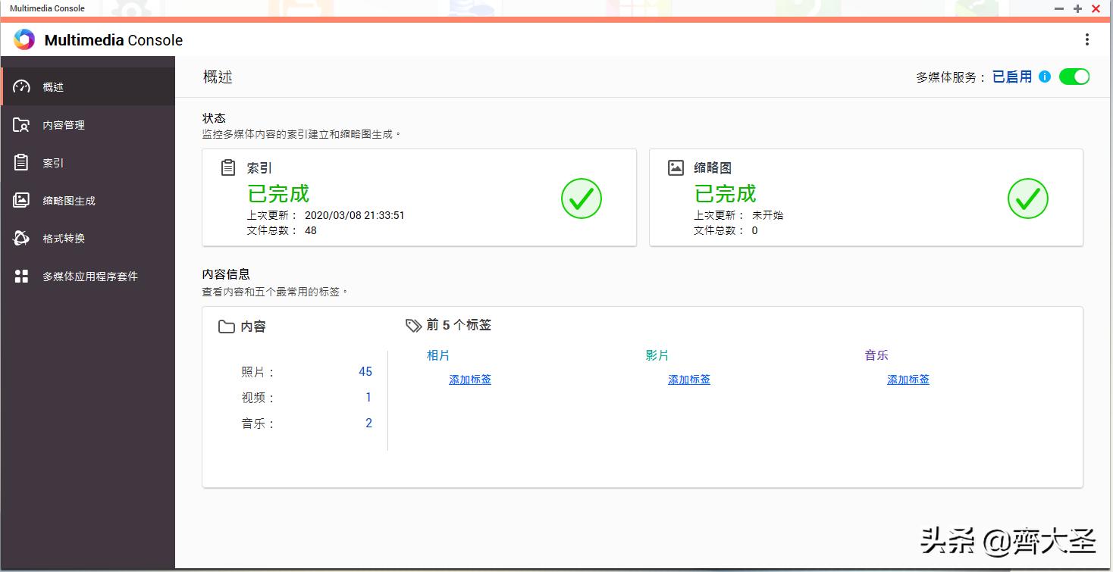Click the 照片 count value 45
Screen dimensions: 1113x572
coord(365,371)
